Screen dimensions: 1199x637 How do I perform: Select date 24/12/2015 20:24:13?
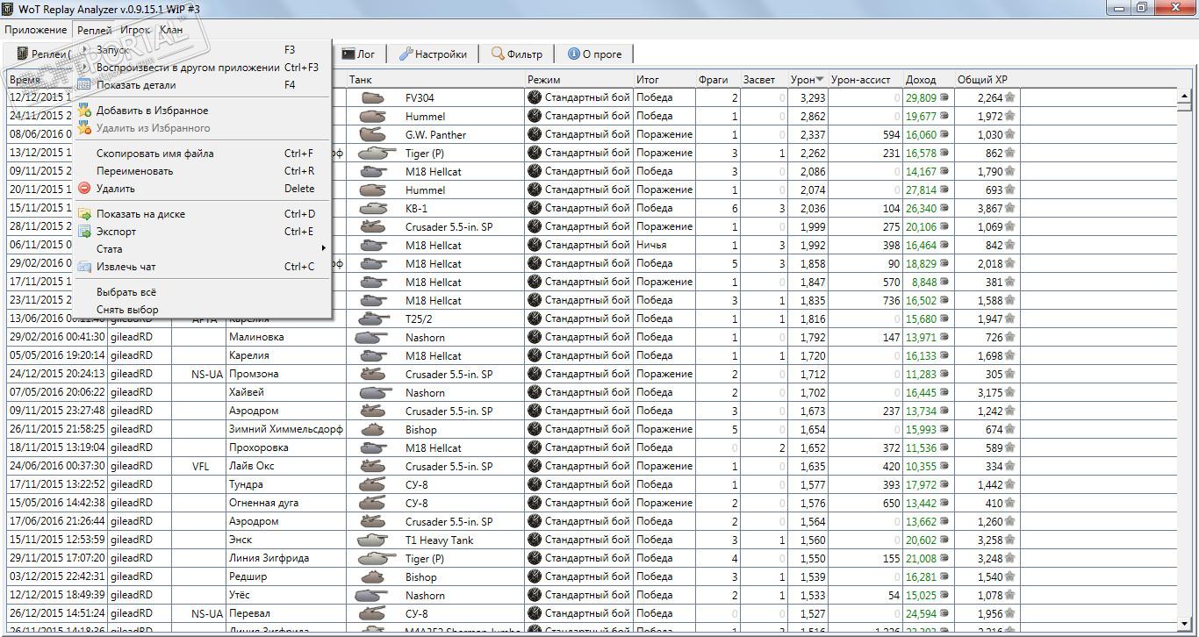pyautogui.click(x=57, y=374)
